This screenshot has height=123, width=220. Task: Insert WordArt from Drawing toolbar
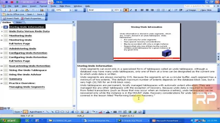[72, 112]
